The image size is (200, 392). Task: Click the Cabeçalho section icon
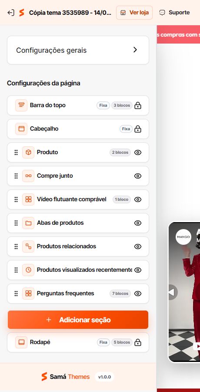point(21,129)
